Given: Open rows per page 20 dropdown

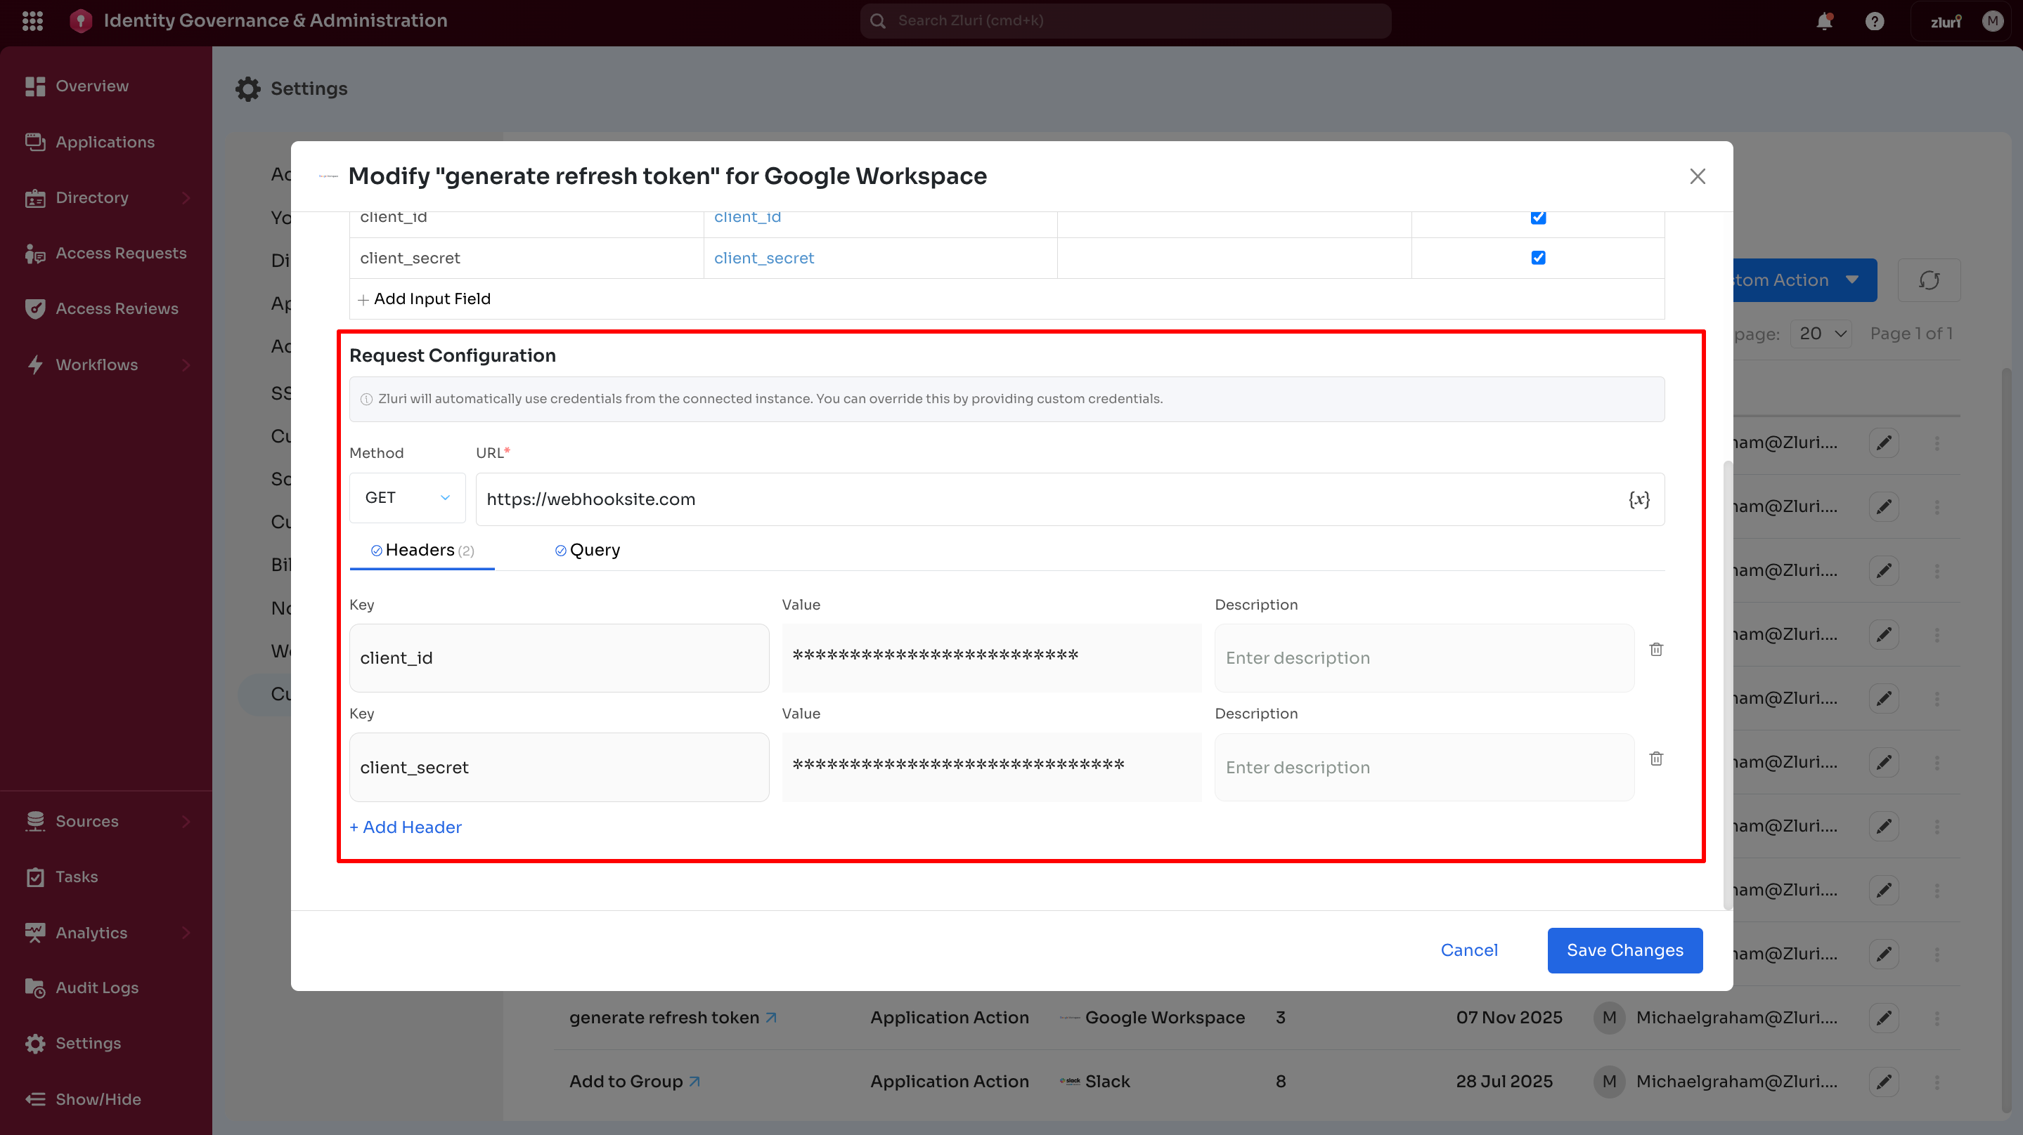Looking at the screenshot, I should tap(1821, 334).
